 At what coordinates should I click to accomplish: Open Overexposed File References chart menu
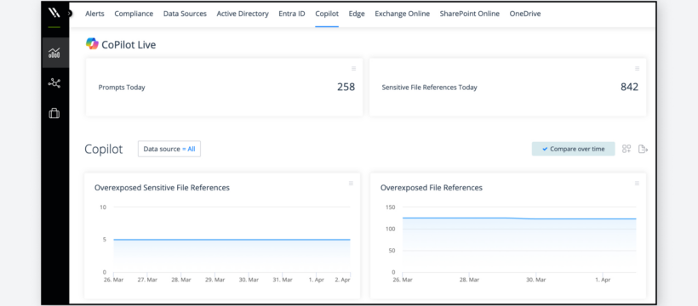637,184
